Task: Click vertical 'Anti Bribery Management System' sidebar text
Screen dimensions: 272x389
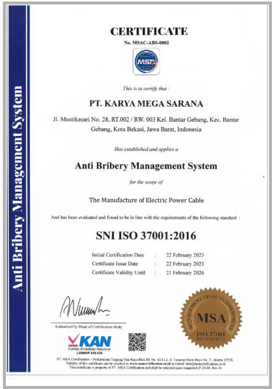Action: coord(18,188)
